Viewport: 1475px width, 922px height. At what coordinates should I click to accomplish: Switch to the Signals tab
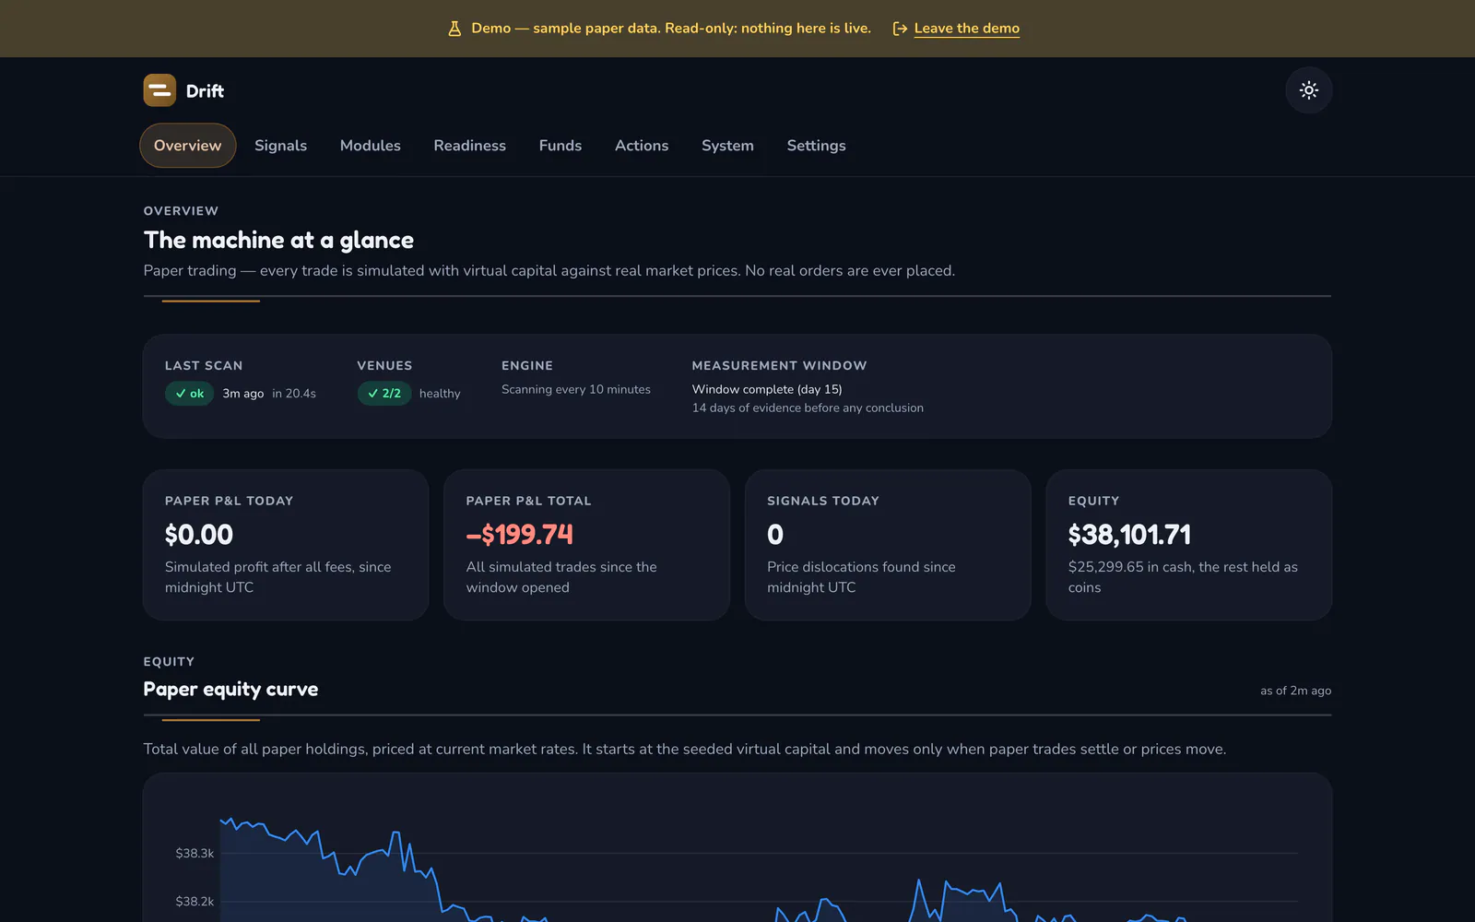(280, 146)
